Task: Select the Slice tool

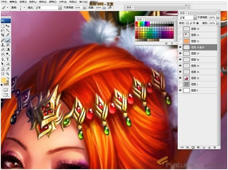Action: (x=8, y=35)
